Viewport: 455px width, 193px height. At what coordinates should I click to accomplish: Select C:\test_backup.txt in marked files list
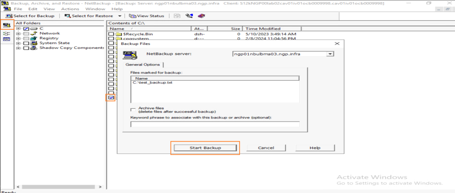[152, 83]
